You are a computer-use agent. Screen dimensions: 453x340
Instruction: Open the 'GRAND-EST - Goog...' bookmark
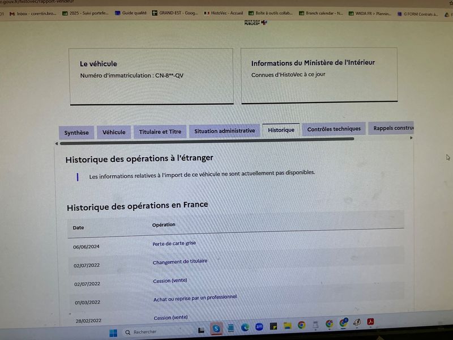[x=175, y=12]
